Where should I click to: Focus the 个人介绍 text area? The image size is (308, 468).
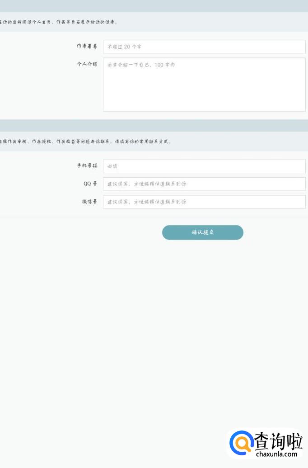pos(204,84)
